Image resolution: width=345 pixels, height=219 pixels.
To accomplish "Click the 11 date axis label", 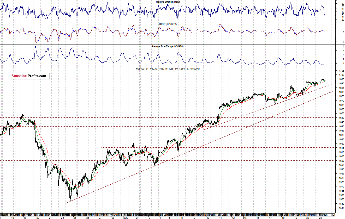I will tap(221, 218).
